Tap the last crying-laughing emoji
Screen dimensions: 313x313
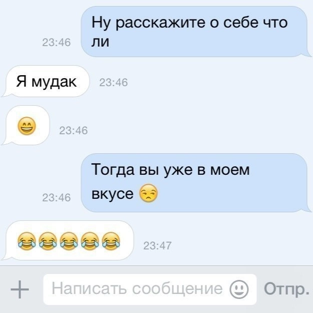[111, 241]
